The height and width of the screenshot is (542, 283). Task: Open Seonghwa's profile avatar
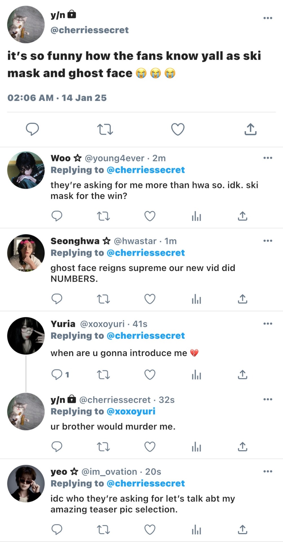click(26, 253)
